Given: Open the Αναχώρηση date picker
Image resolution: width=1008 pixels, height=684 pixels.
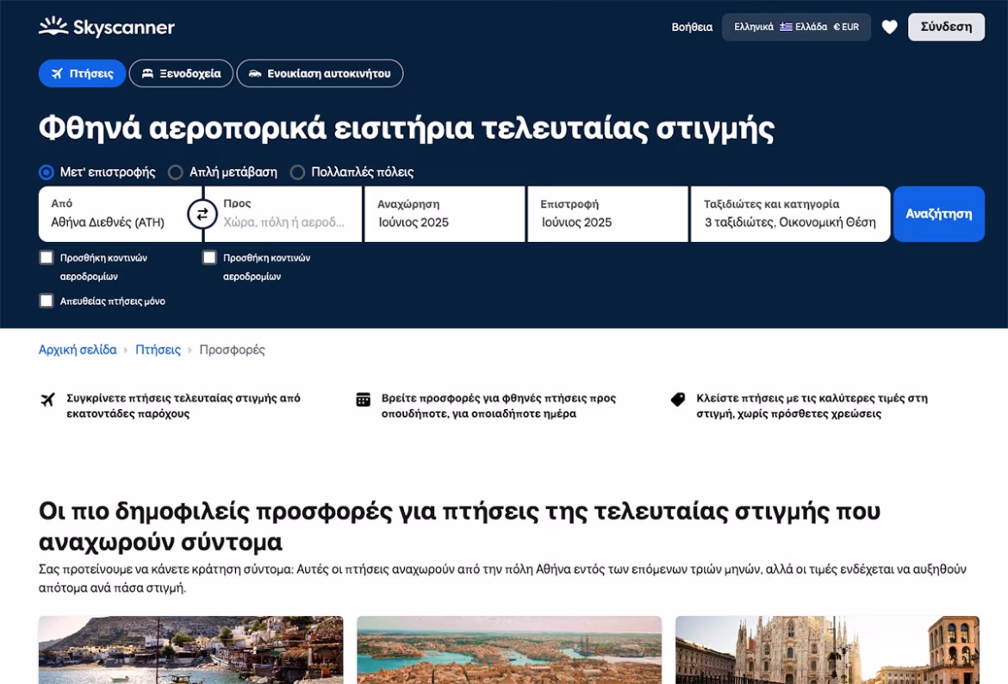Looking at the screenshot, I should [444, 215].
